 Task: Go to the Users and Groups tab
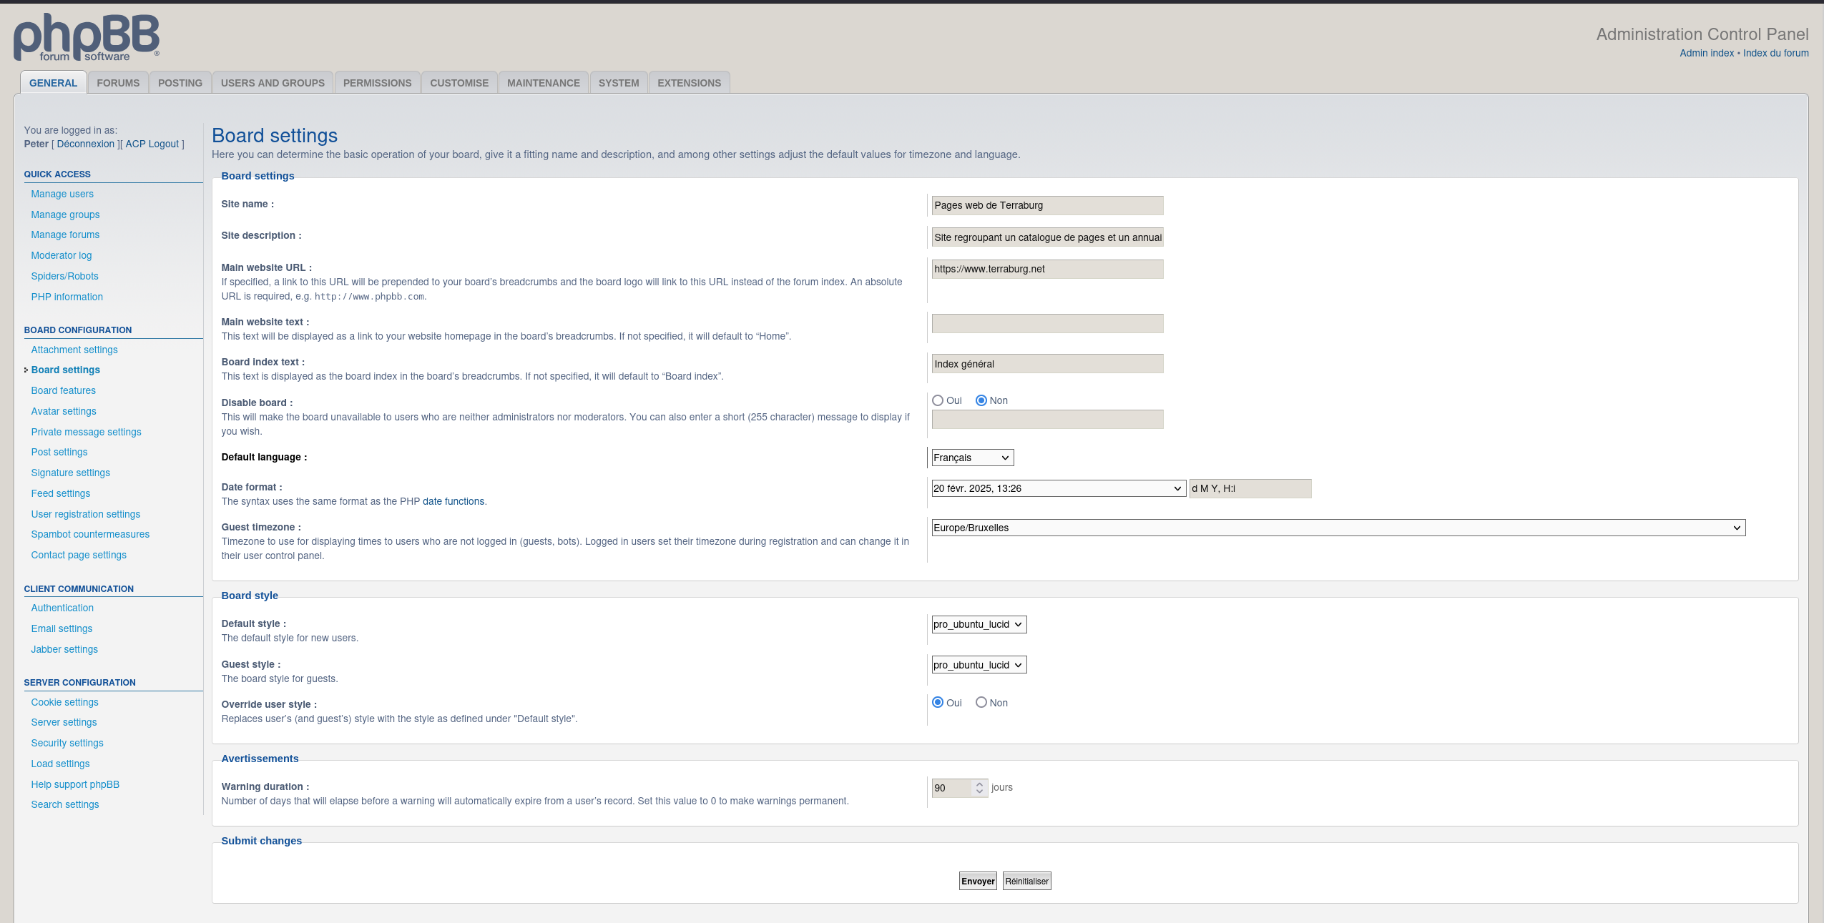pos(273,83)
